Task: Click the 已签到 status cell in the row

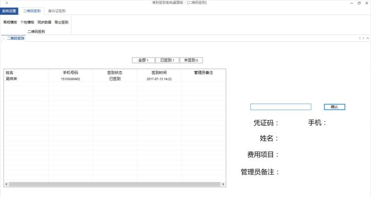Action: click(115, 79)
